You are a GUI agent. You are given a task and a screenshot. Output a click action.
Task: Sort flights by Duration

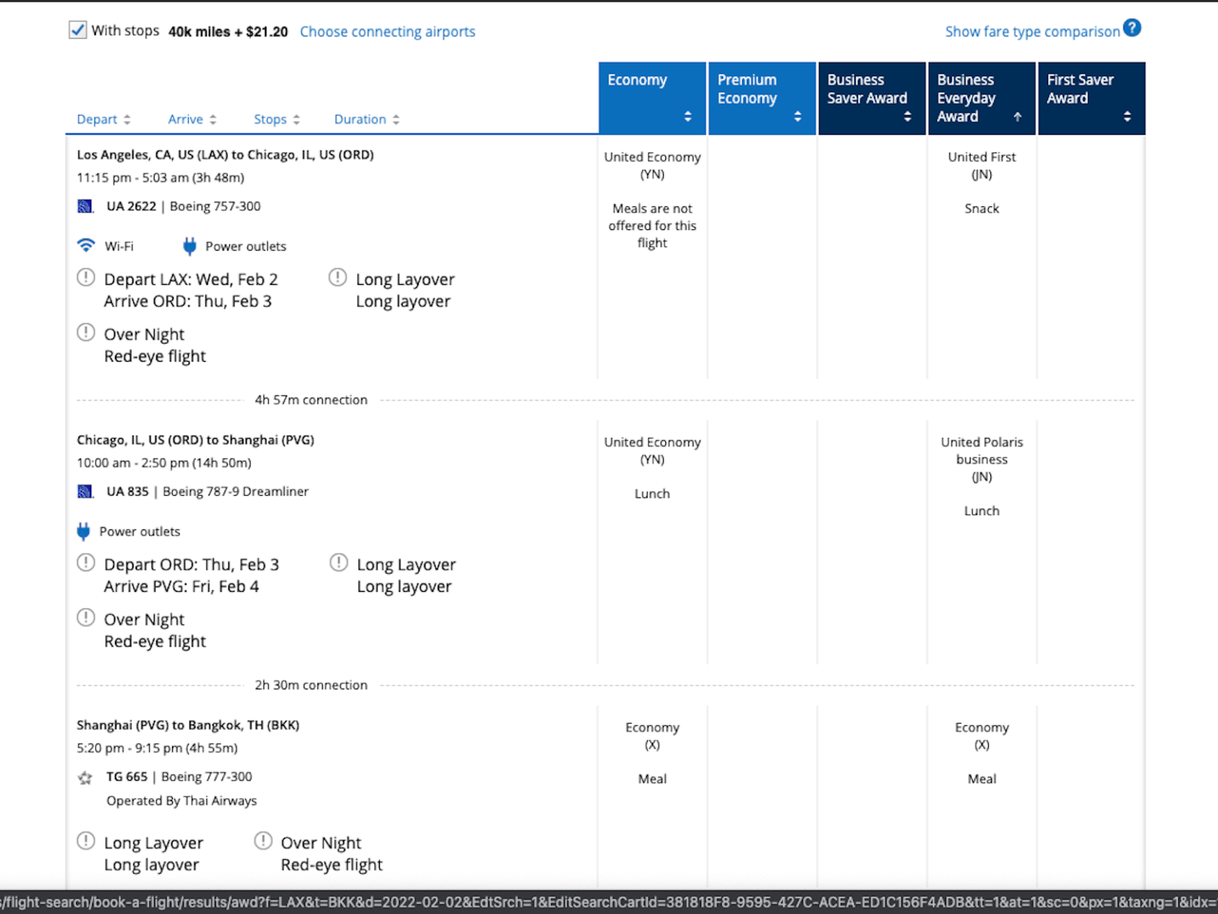[366, 119]
